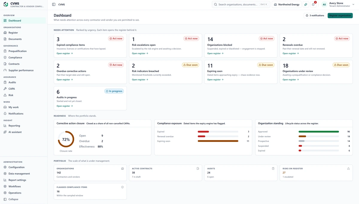Viewport: 359px width, 204px height.
Task: Click the CVMS breadcrumb in header
Action: (62, 4)
